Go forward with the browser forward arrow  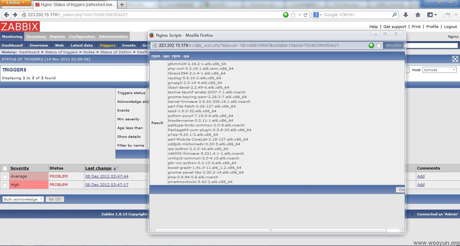[15, 15]
